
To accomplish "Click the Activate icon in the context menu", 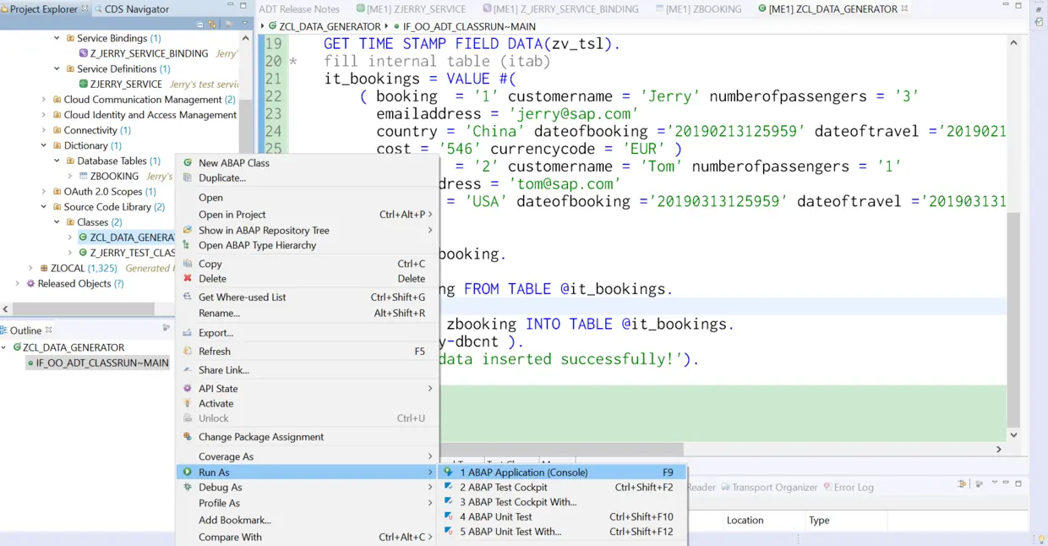I will pos(188,404).
